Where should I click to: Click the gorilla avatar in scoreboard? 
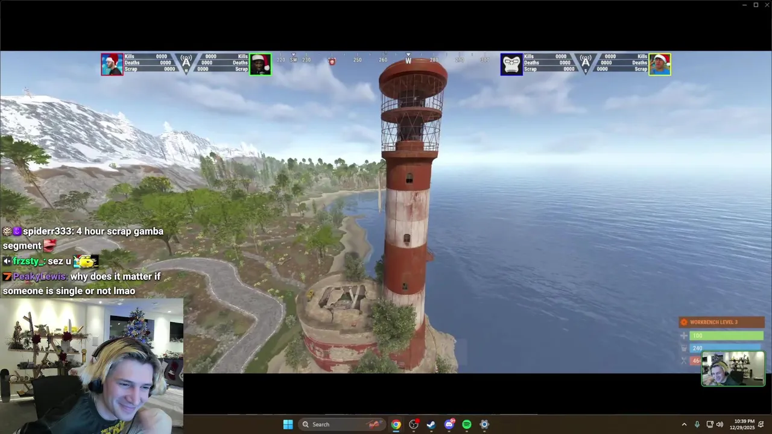[x=511, y=64]
